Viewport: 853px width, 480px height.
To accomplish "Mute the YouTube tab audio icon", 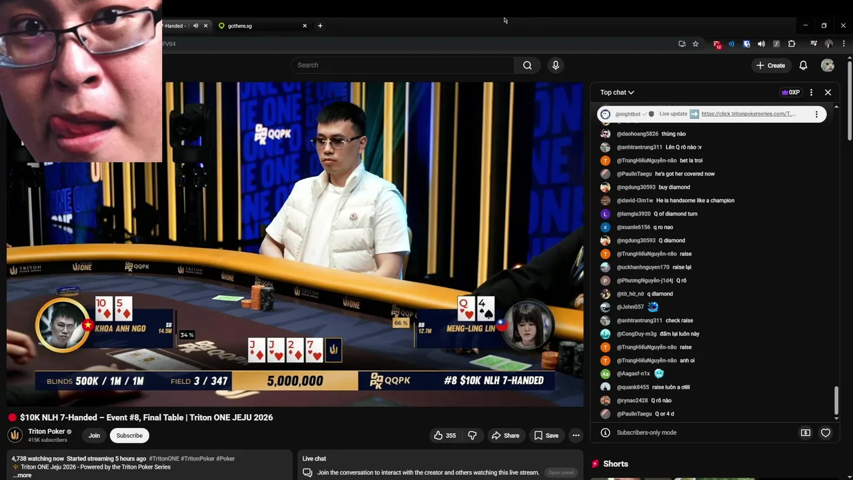I will (195, 26).
